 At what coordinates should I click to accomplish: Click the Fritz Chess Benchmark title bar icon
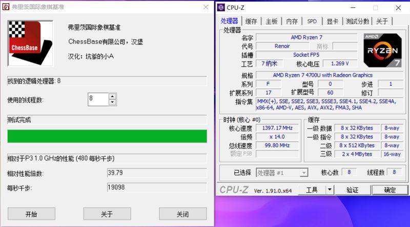[6, 7]
